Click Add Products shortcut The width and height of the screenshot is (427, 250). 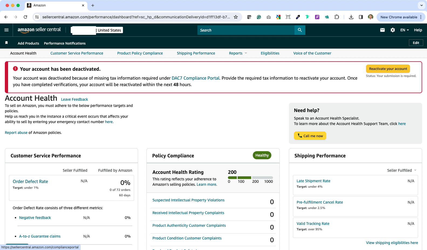coord(28,43)
